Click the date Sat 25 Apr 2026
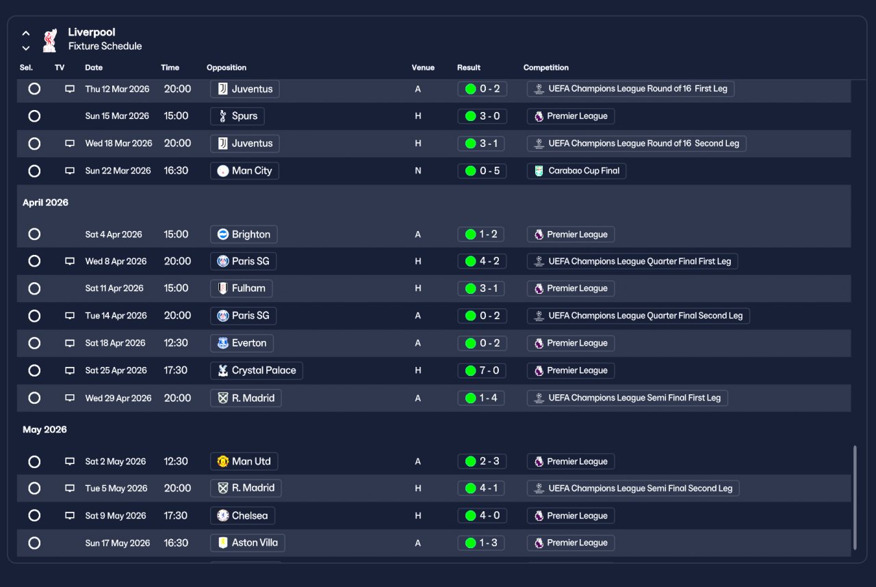 point(116,370)
